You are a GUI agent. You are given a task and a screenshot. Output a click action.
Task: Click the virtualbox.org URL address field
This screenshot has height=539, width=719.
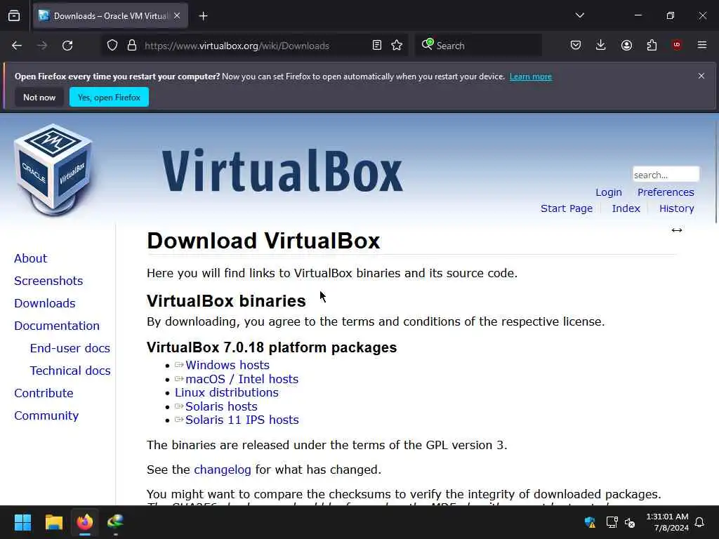click(237, 46)
